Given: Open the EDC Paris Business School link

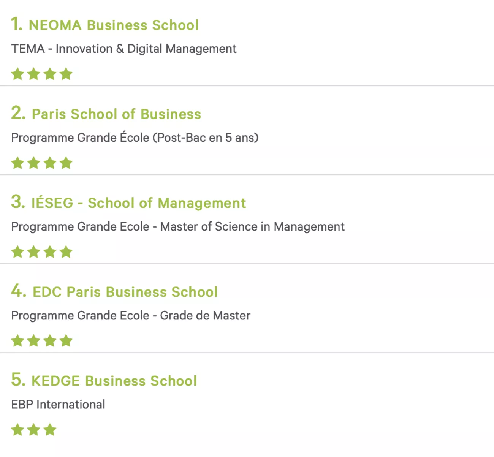Looking at the screenshot, I should point(125,292).
